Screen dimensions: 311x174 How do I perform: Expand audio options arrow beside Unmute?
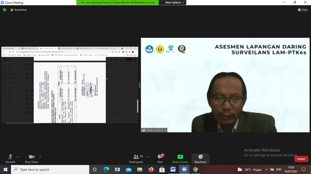[x=18, y=157]
